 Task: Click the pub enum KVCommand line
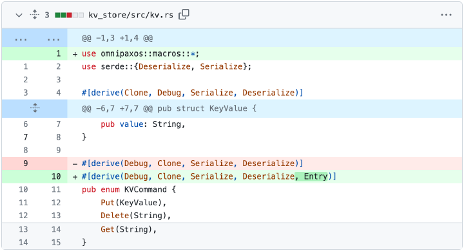coord(129,189)
